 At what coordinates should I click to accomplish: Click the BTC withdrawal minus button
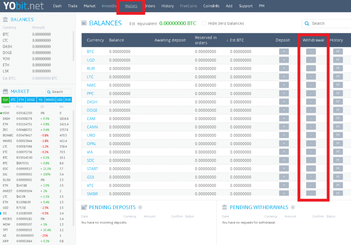pyautogui.click(x=311, y=51)
